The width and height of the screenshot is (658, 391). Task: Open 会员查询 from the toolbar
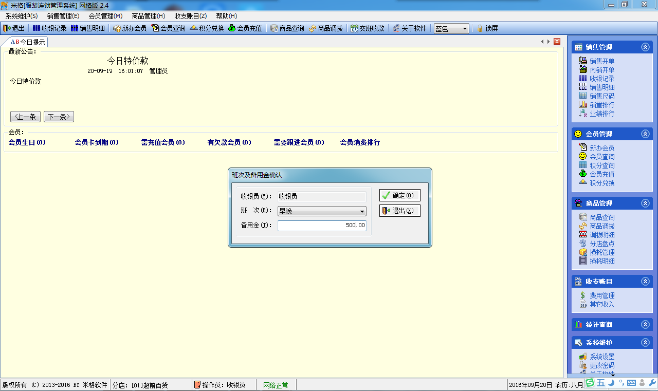(x=169, y=29)
